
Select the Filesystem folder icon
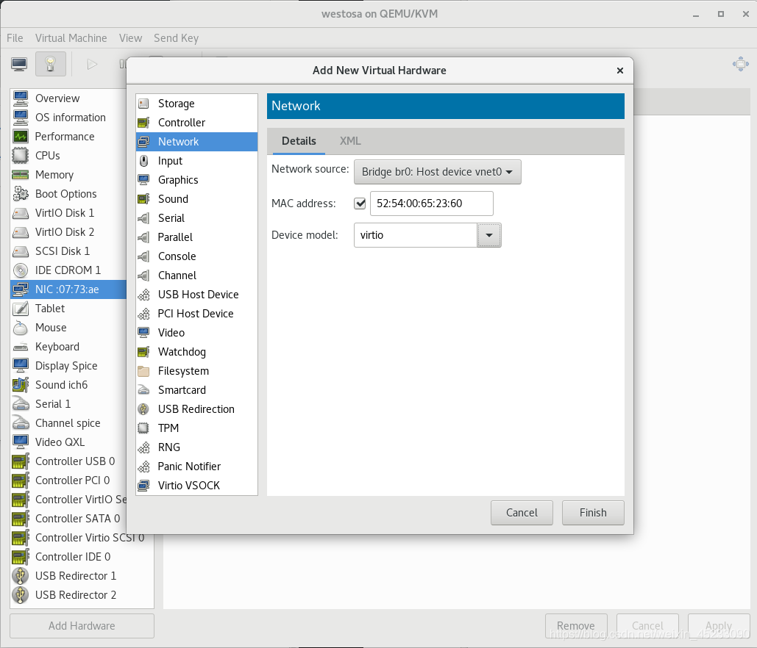(x=143, y=371)
